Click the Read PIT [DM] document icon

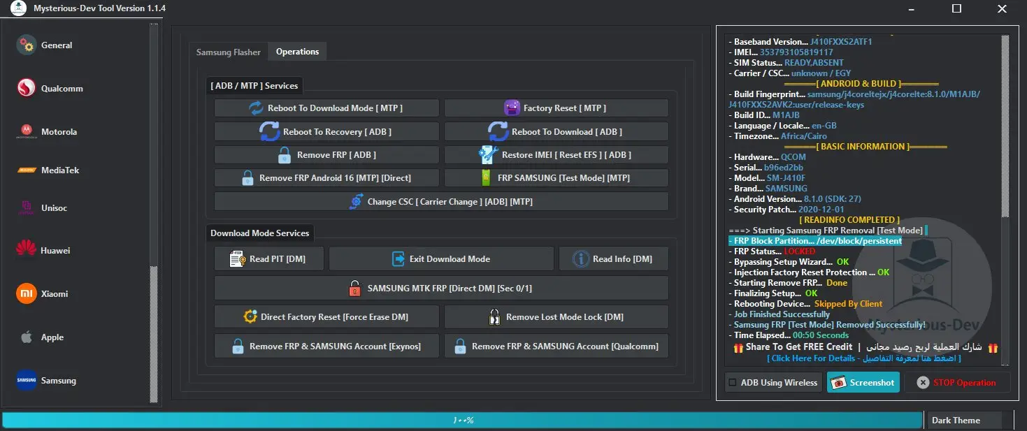pos(238,259)
